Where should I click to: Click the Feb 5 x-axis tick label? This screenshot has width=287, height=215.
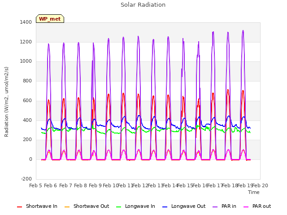[36, 185]
